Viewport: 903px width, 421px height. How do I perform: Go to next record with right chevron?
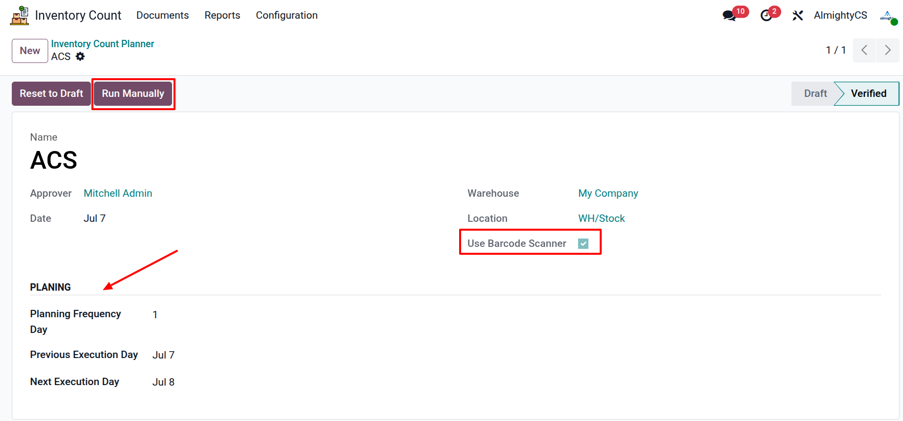click(888, 50)
